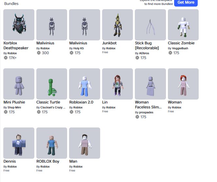Viewport: 217px width, 182px height.
Task: Open the Junkbot title link
Action: tap(109, 43)
